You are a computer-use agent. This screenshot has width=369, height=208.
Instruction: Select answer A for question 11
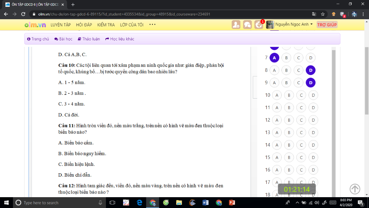277,108
